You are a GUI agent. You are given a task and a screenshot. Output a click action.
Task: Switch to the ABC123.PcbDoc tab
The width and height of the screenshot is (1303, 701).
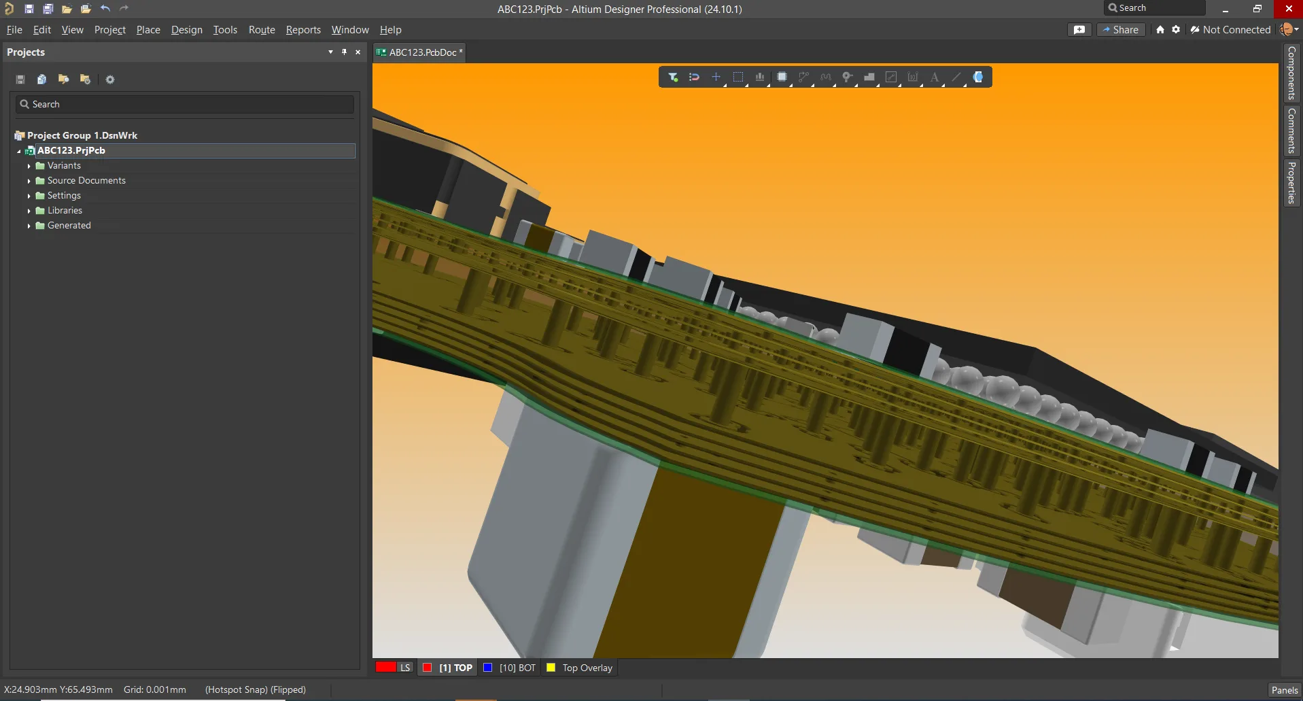click(419, 52)
